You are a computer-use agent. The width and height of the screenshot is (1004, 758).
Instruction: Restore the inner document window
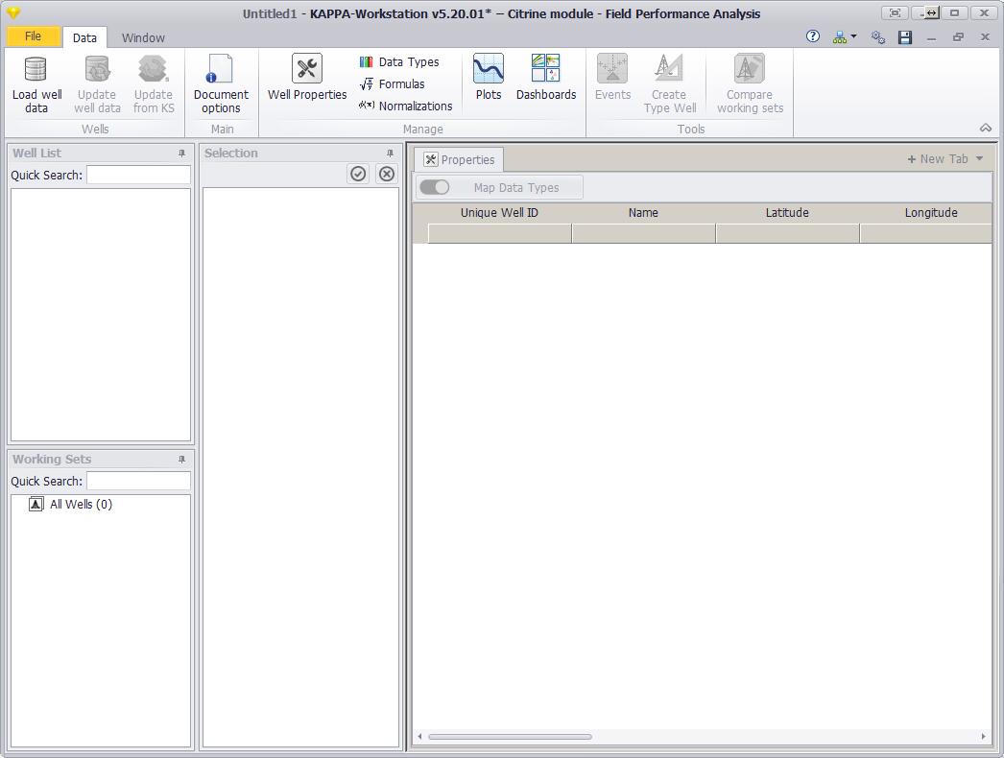[959, 37]
